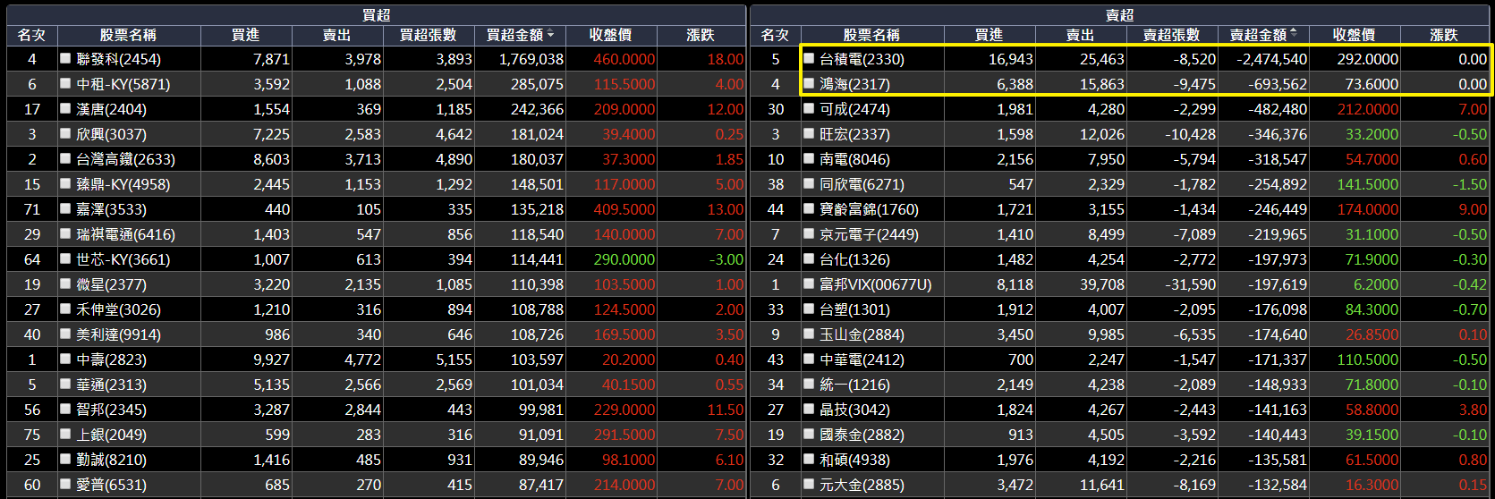Click stock name 微星(2377)

(111, 284)
